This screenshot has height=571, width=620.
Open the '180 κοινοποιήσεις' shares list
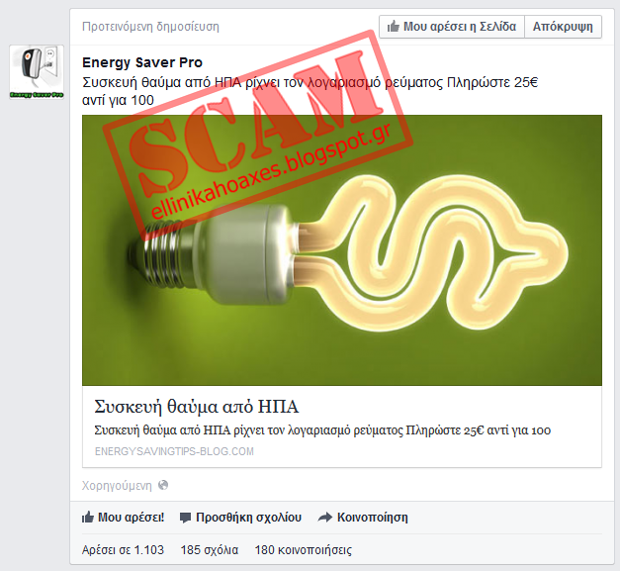pyautogui.click(x=304, y=549)
